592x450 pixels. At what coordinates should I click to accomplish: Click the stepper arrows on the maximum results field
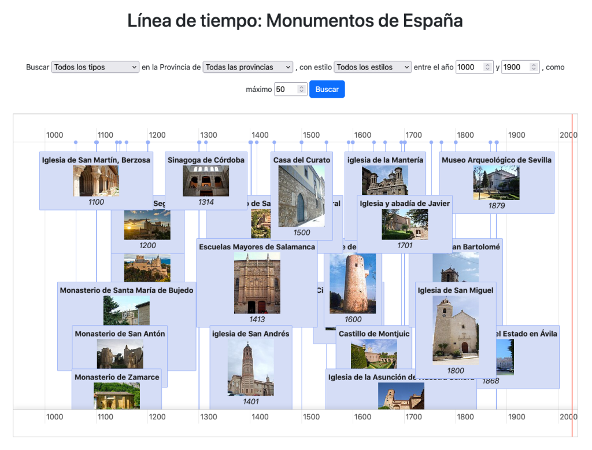(x=301, y=89)
